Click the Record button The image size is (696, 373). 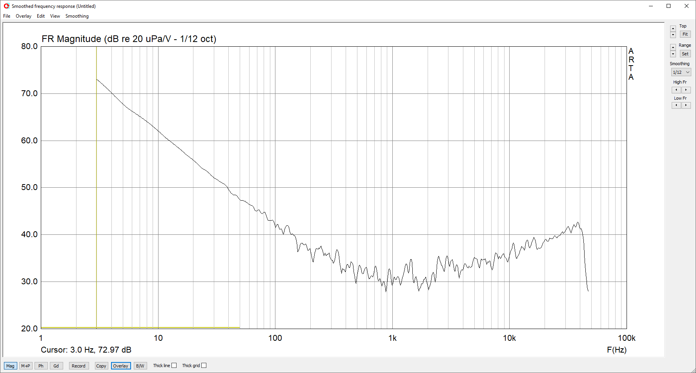coord(78,366)
